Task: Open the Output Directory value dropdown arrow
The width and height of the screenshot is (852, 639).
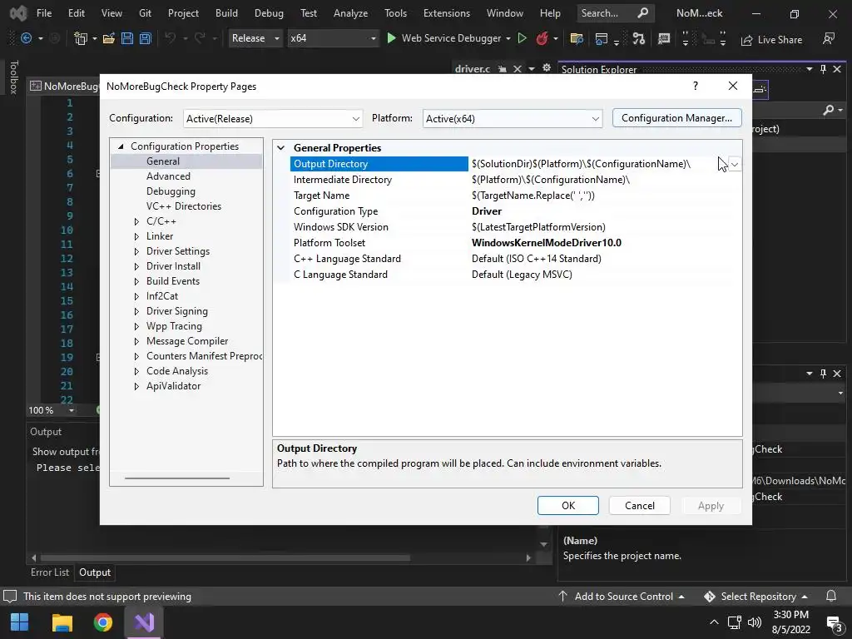Action: tap(735, 164)
